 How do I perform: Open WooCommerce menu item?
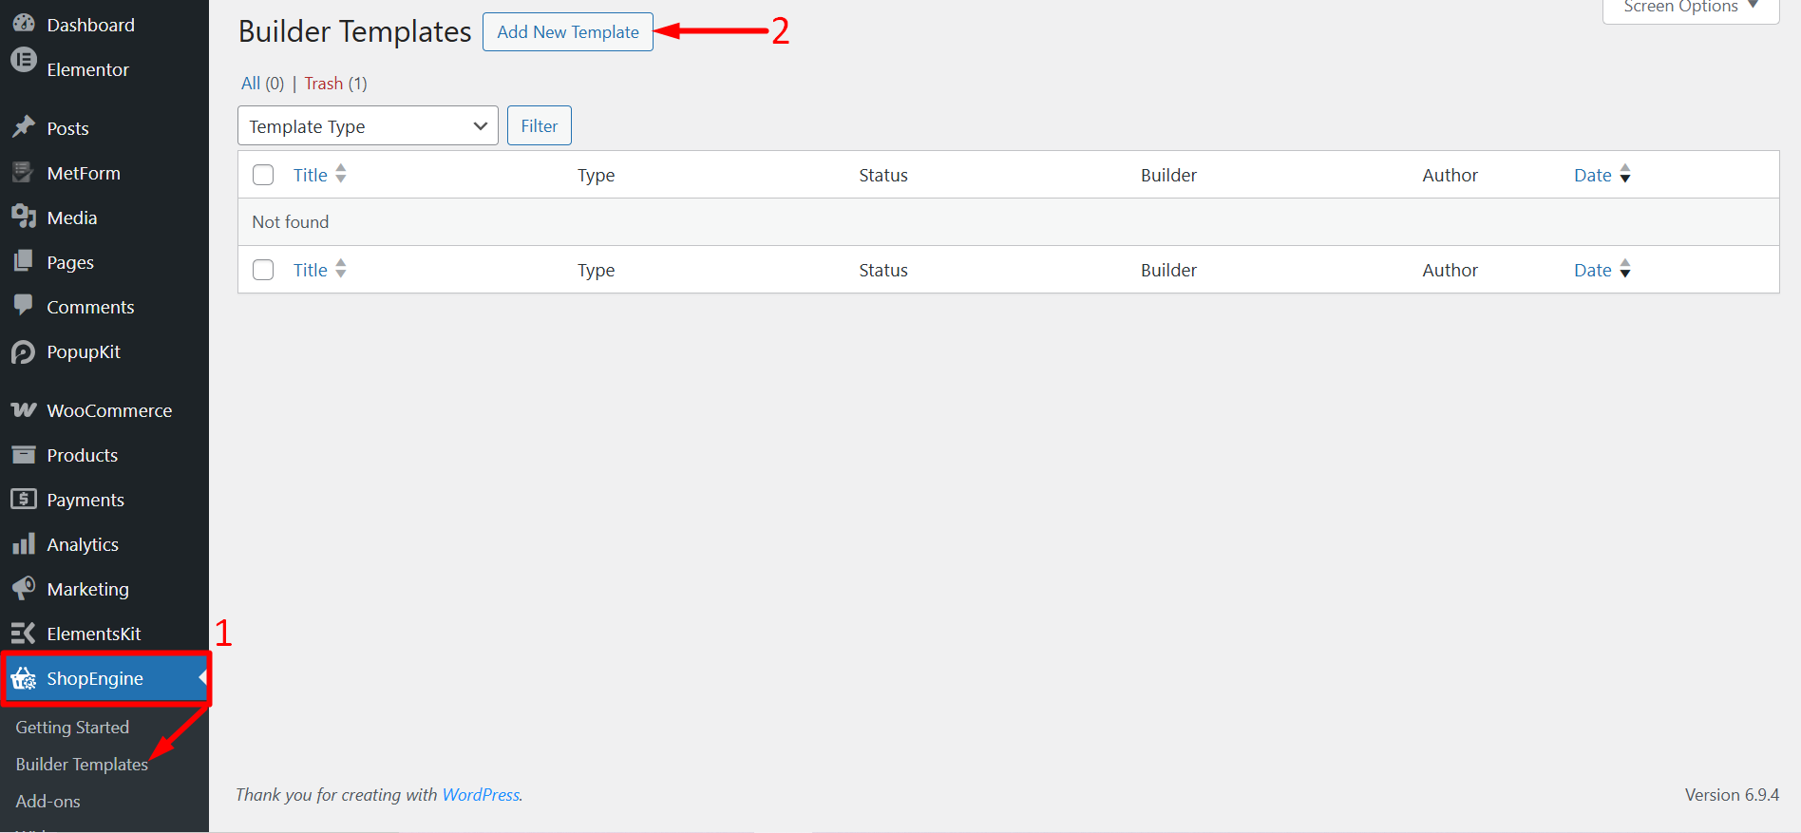110,410
